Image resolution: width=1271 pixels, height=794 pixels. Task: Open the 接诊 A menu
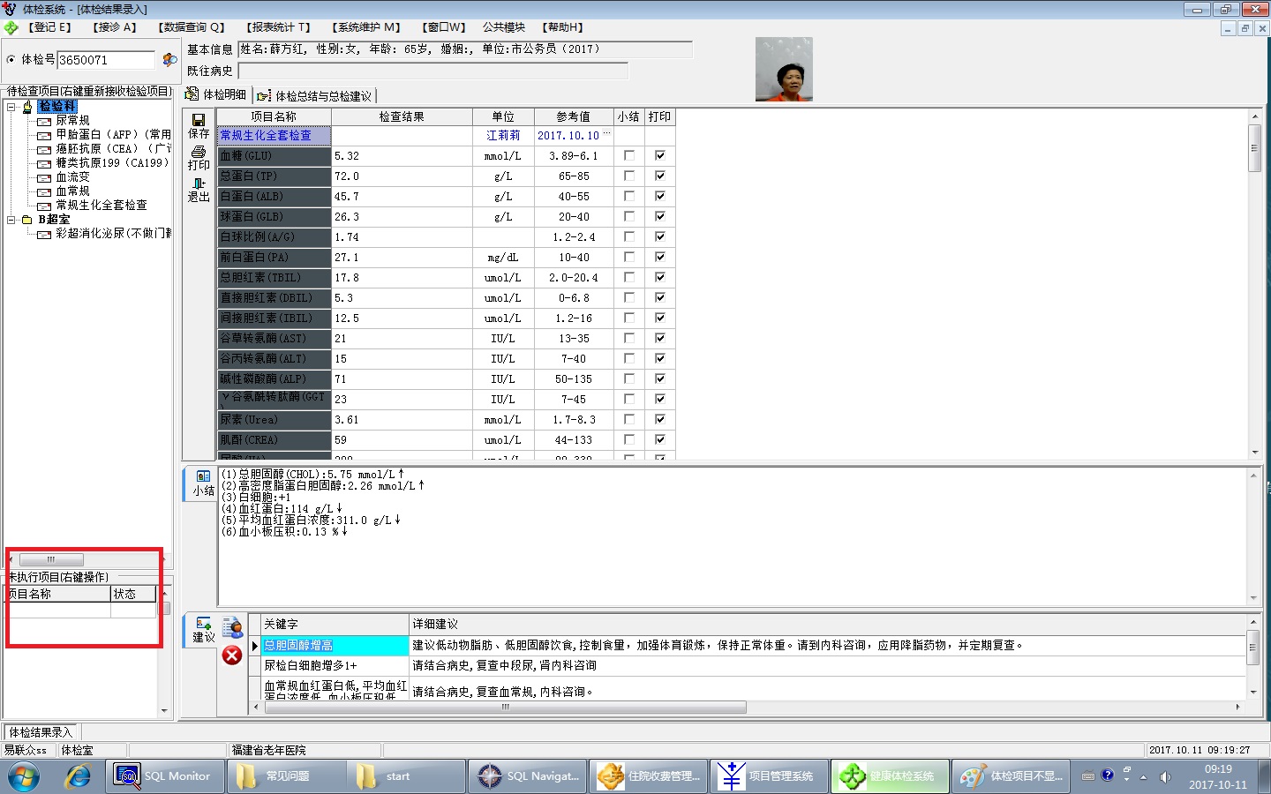click(115, 27)
